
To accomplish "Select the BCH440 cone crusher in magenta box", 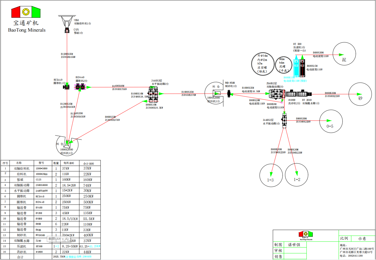I will coord(80,87).
